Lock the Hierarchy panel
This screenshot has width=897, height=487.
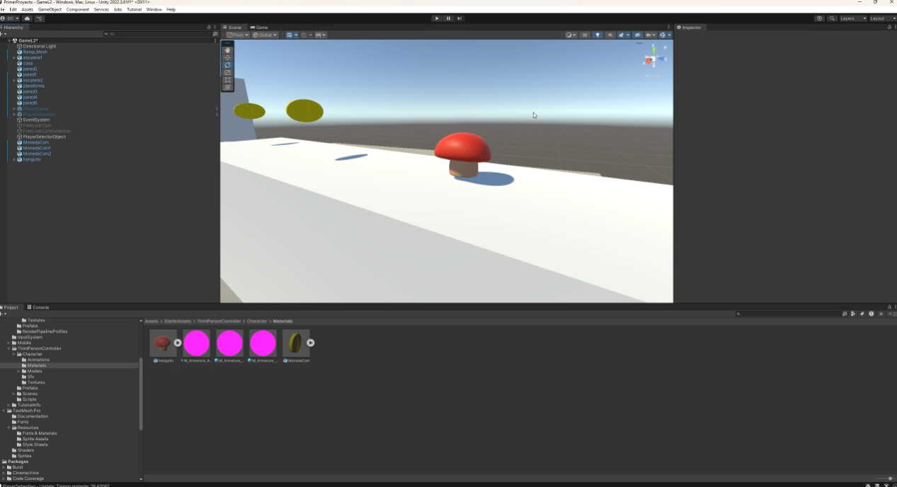pyautogui.click(x=209, y=27)
